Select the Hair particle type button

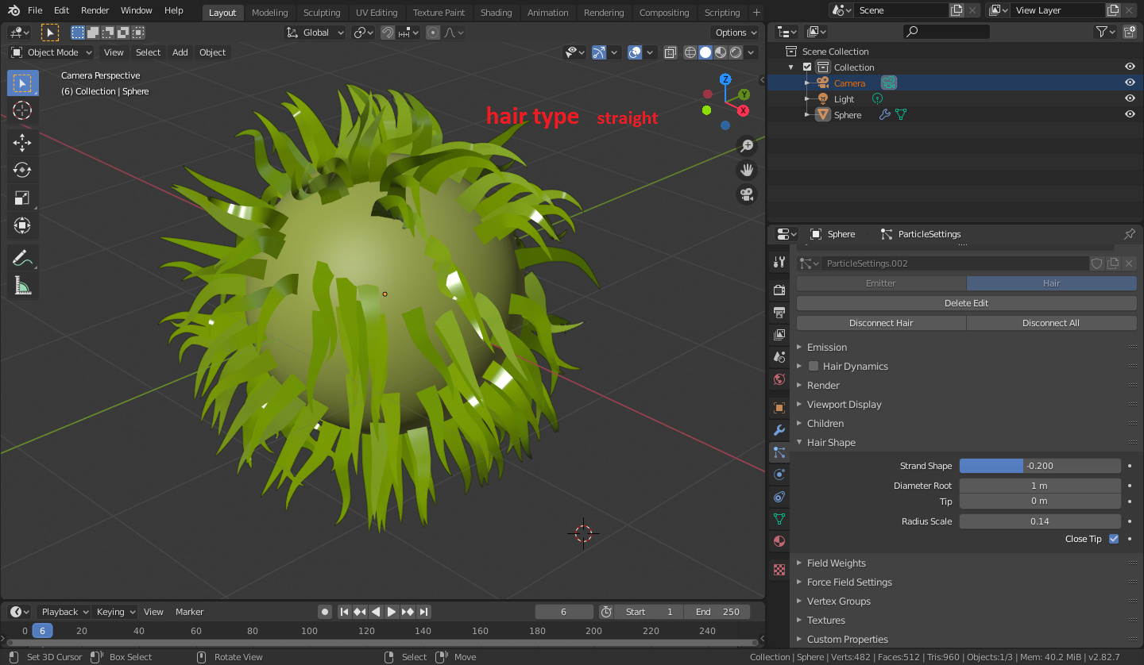click(1051, 283)
